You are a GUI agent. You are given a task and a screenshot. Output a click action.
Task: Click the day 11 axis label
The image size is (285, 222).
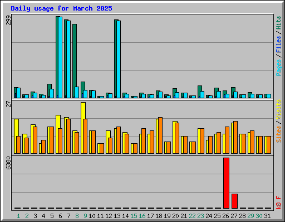100,216
